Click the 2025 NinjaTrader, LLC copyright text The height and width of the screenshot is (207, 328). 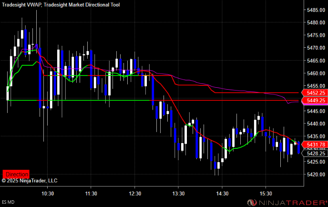[x=30, y=181]
